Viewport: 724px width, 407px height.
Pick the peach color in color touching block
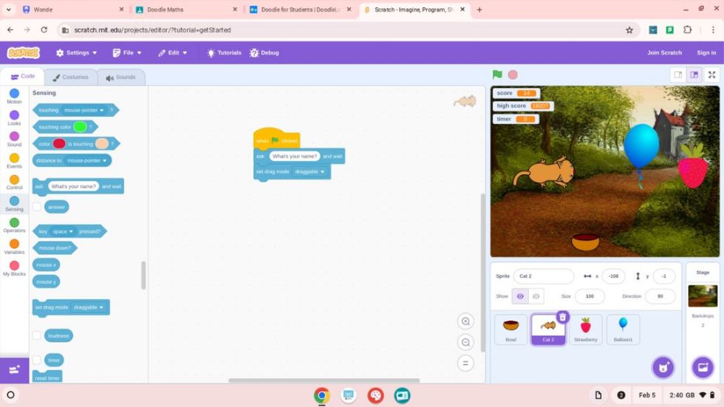click(x=102, y=143)
